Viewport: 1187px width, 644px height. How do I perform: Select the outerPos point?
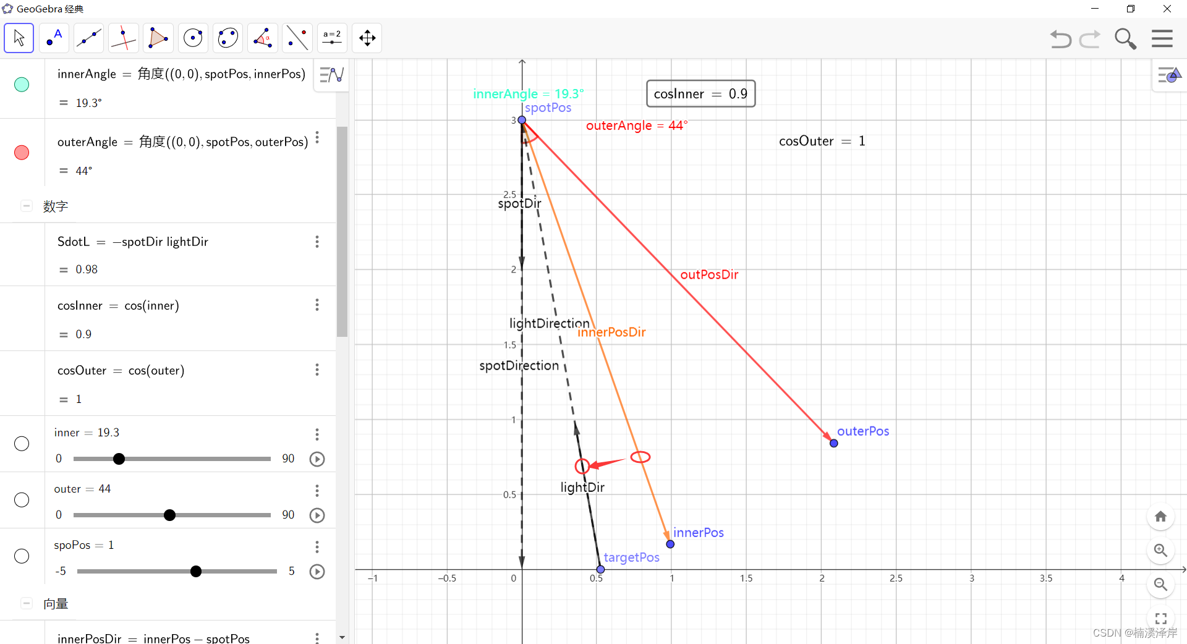(834, 443)
